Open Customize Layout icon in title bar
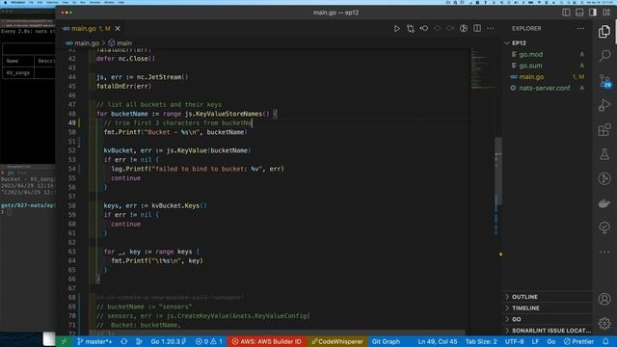 point(606,13)
